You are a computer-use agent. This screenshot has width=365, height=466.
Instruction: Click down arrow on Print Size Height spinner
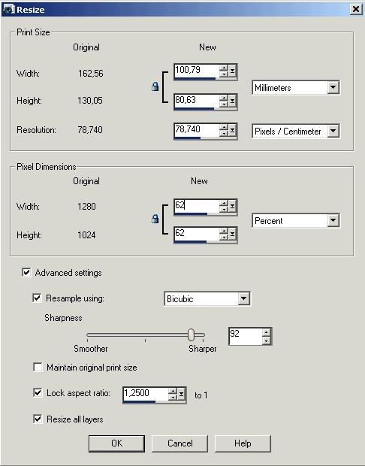click(224, 104)
